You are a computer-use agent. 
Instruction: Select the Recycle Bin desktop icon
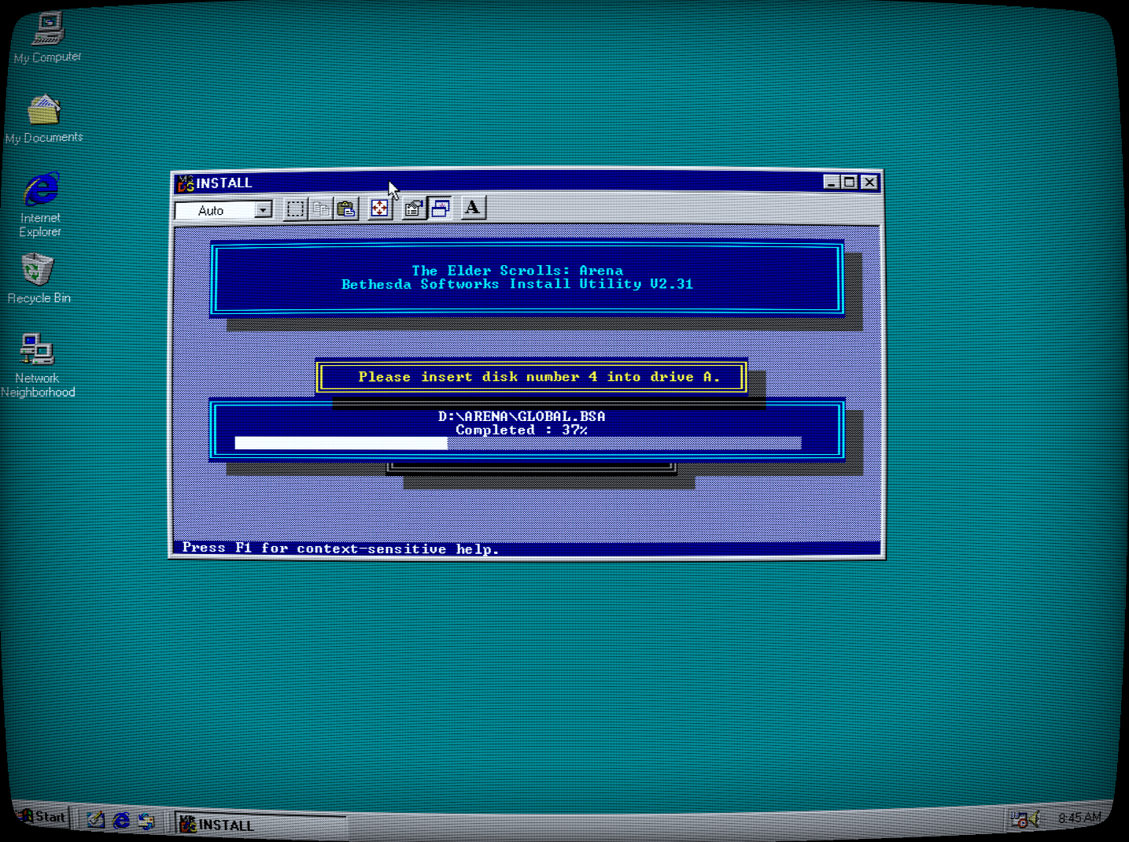(39, 279)
